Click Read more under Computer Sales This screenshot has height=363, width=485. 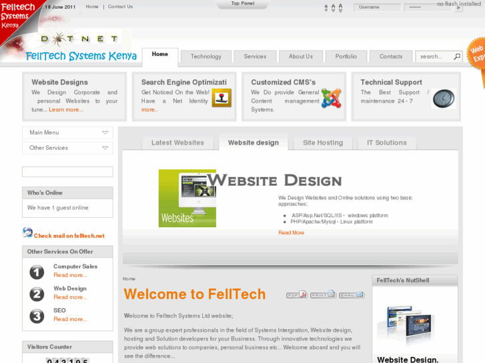click(70, 275)
